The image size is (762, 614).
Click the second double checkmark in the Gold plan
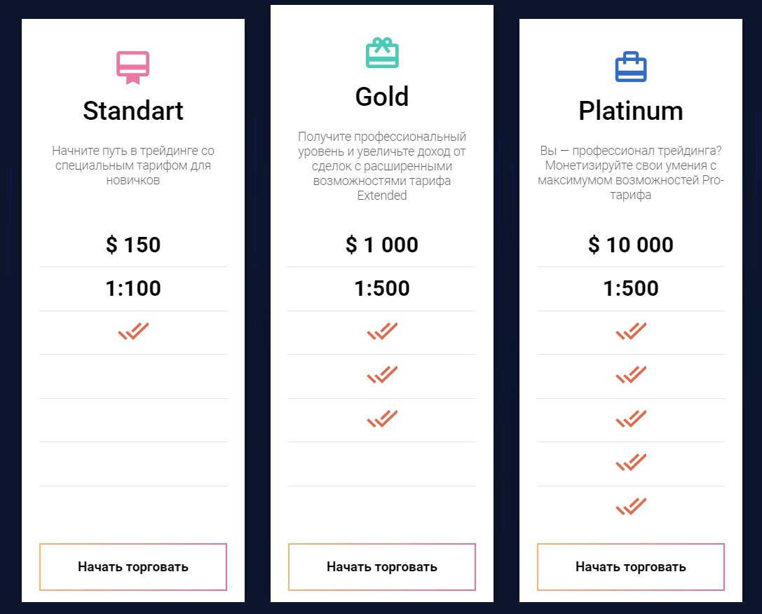click(382, 376)
